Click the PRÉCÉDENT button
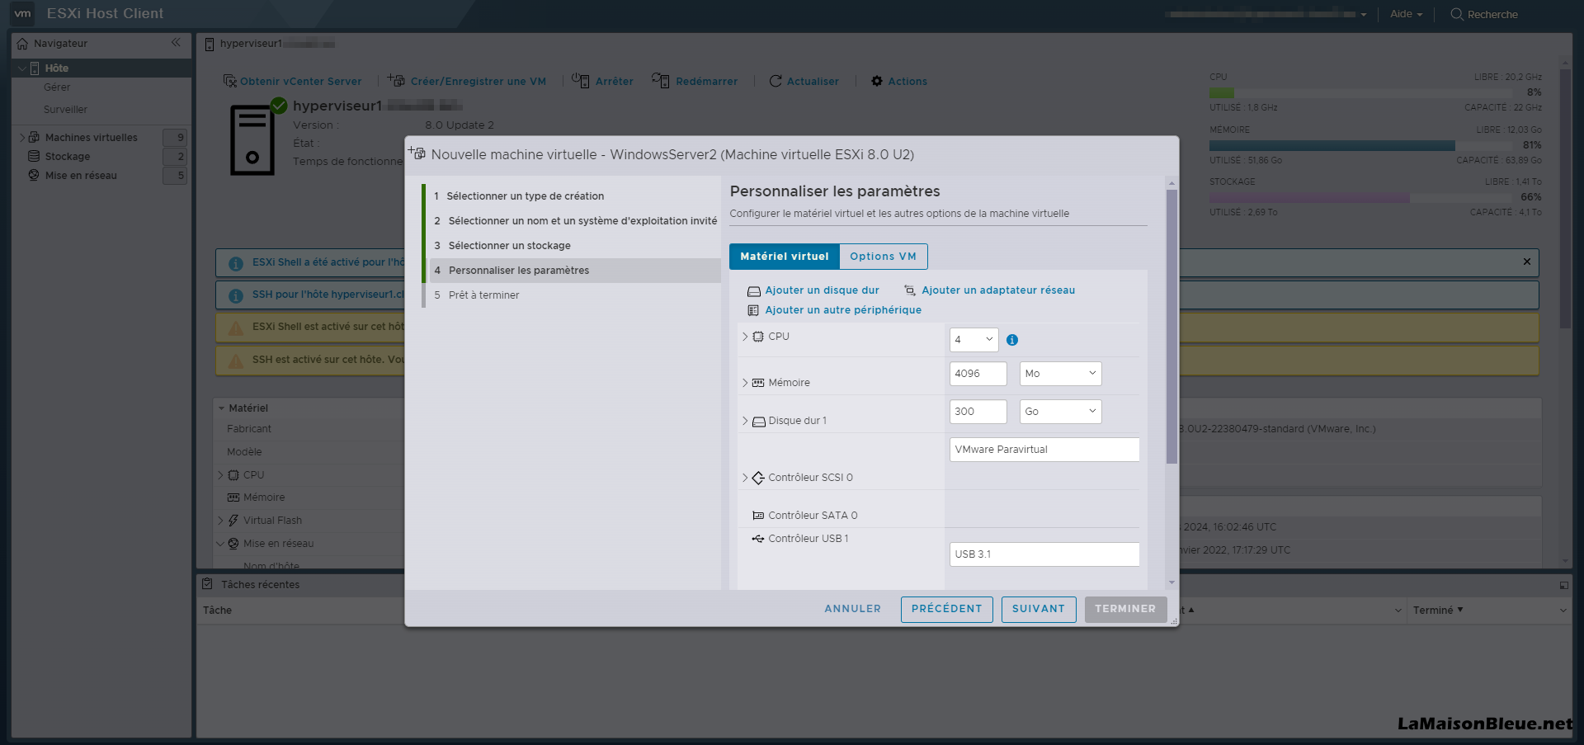 [x=947, y=609]
